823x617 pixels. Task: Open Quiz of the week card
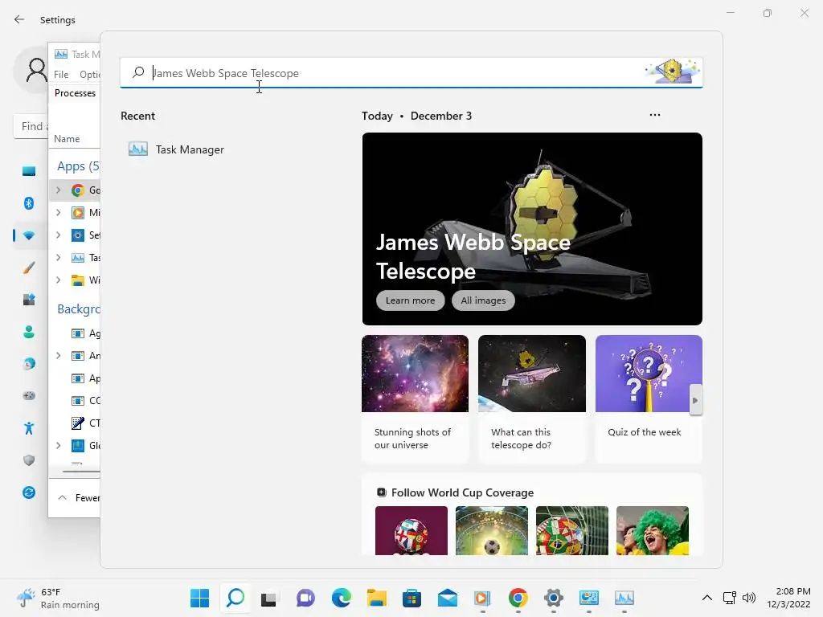click(649, 398)
